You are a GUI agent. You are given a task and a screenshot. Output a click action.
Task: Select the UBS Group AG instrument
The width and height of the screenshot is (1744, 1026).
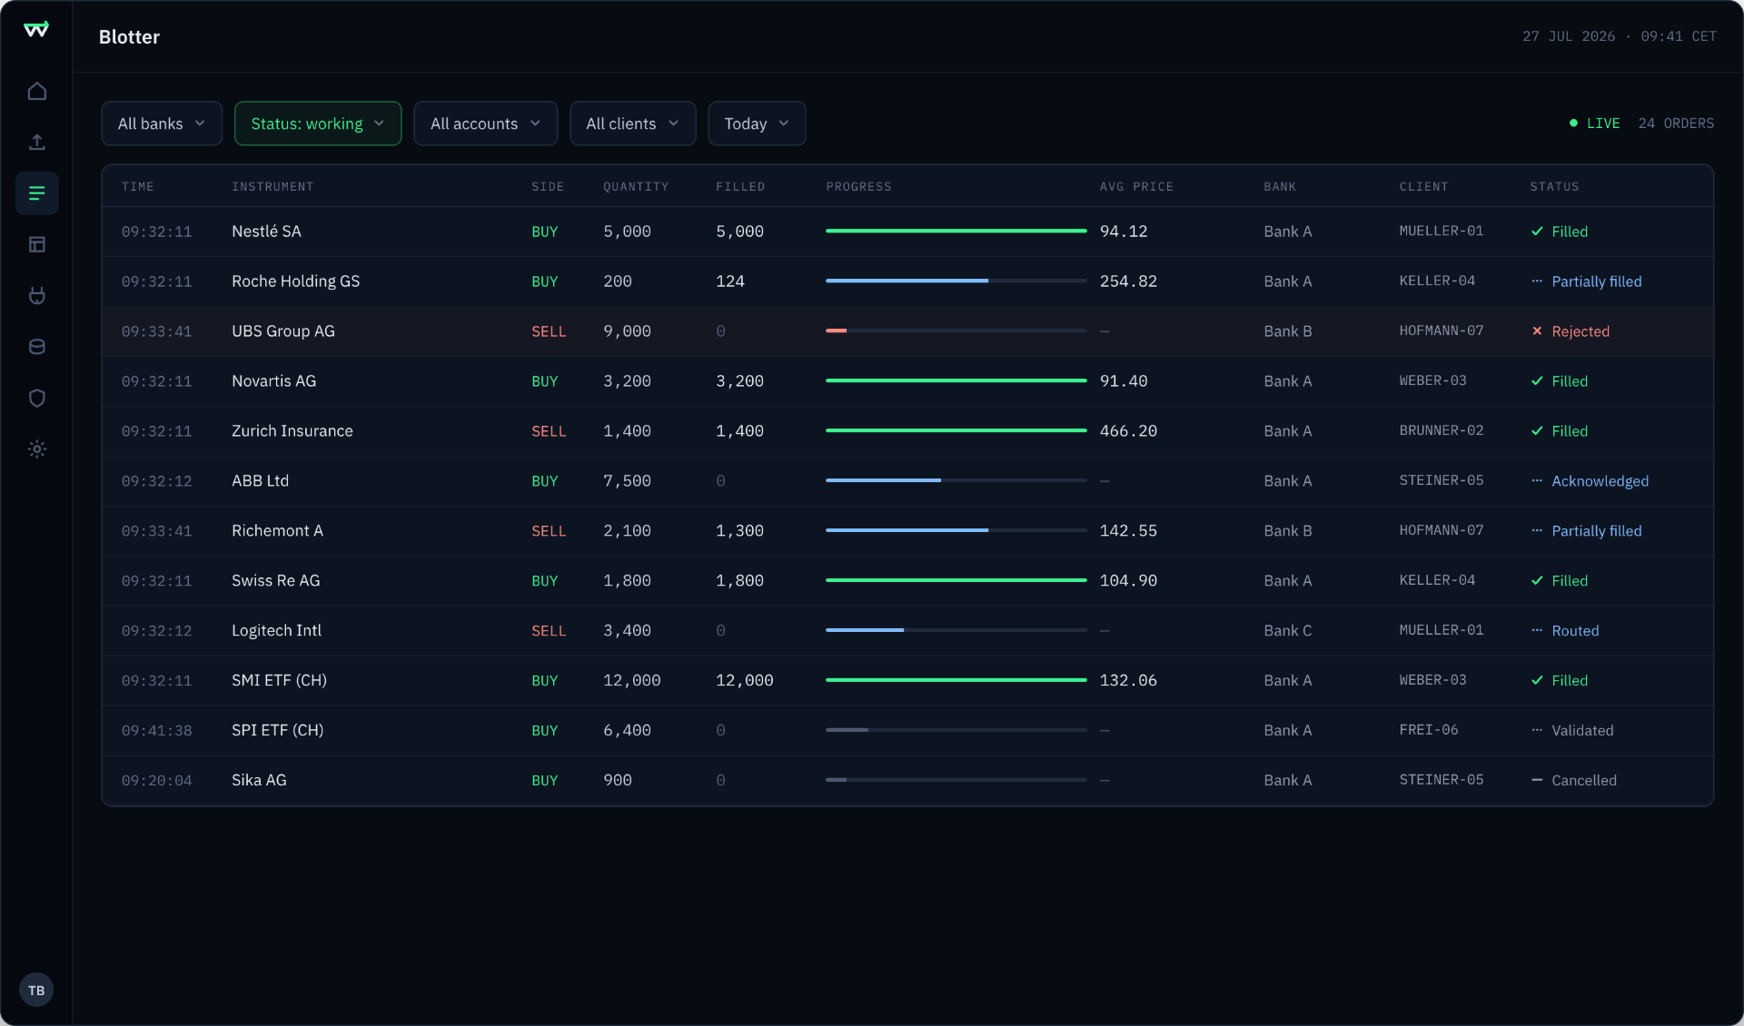[x=283, y=331]
